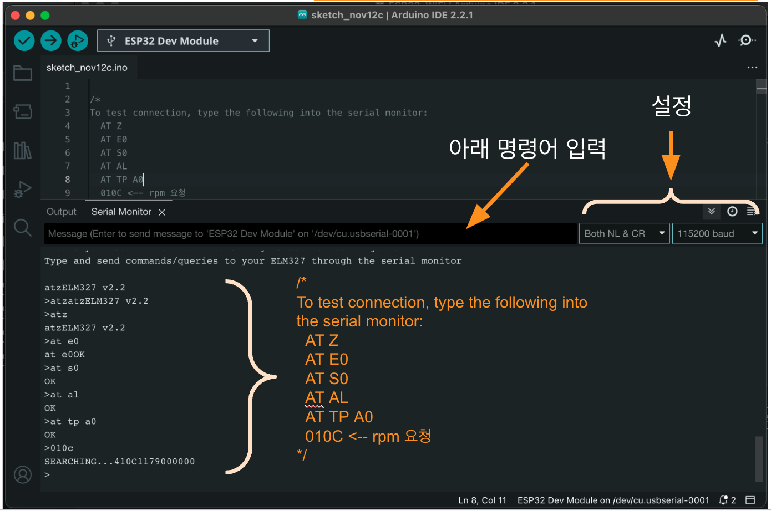Open the account profile icon
Viewport: 771px width, 511px height.
[x=23, y=475]
